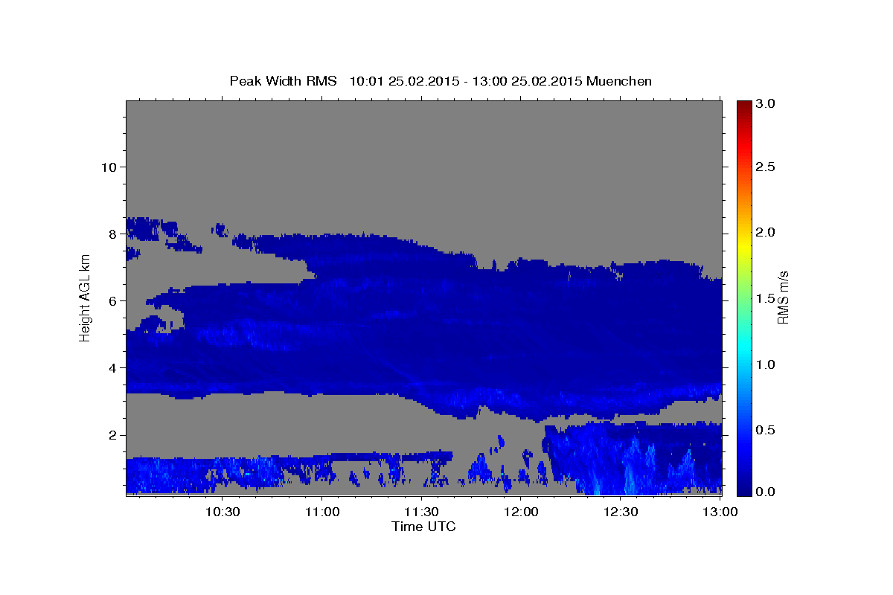Click colorbar value 3.0
The image size is (893, 595).
tap(766, 104)
